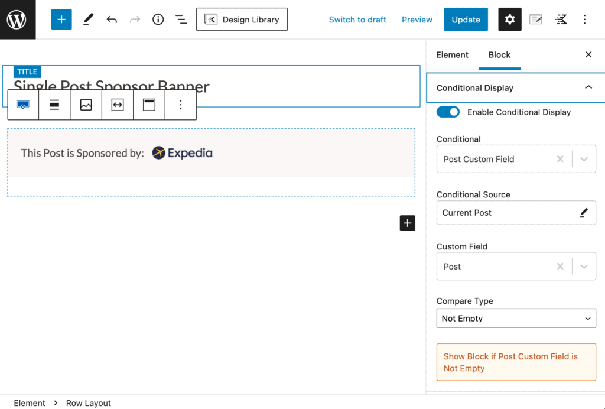Open the list view icon
This screenshot has width=605, height=409.
click(x=181, y=20)
